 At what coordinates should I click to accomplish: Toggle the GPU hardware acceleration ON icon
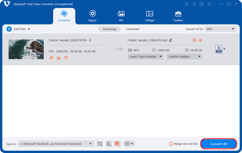click(117, 144)
